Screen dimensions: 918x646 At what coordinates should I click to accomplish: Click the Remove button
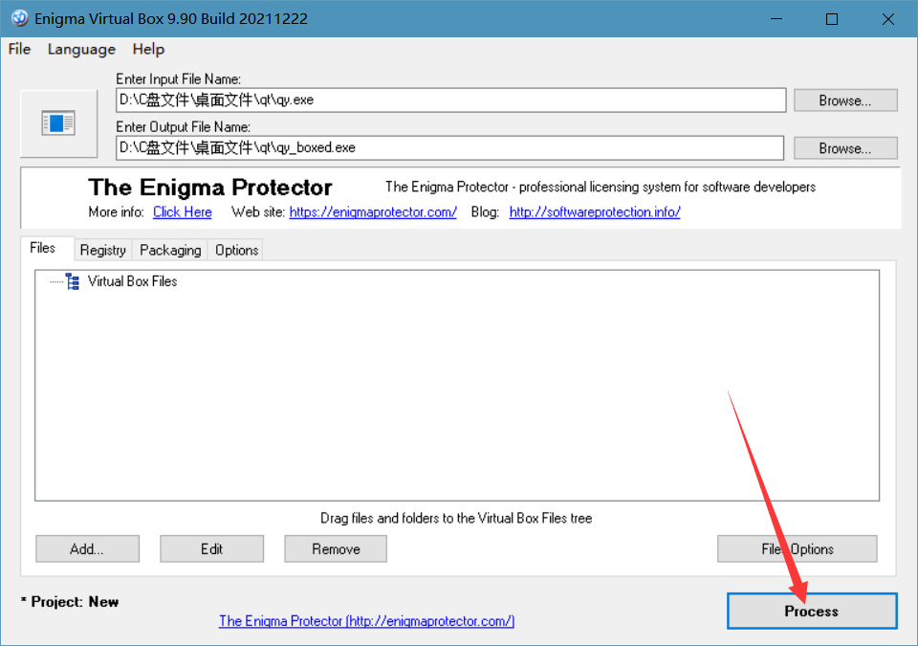click(x=336, y=548)
